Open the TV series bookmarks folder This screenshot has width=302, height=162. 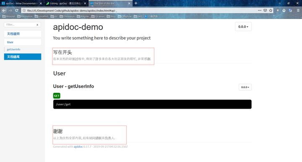click(x=98, y=16)
